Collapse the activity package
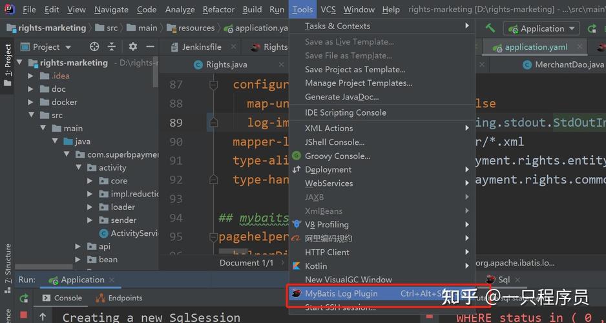The image size is (606, 323). tap(78, 168)
